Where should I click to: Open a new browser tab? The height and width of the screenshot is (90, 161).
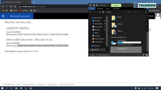[x=34, y=2]
